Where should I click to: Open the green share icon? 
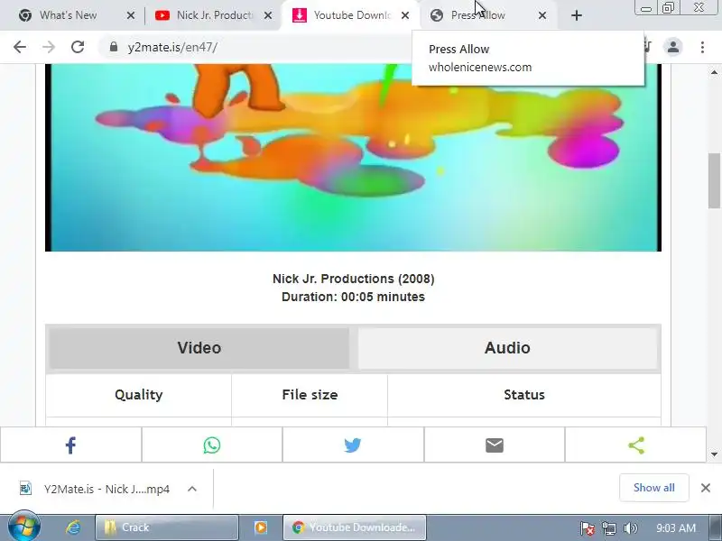[636, 445]
